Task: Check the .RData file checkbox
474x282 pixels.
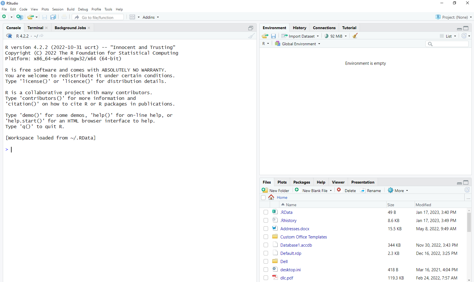Action: 266,212
